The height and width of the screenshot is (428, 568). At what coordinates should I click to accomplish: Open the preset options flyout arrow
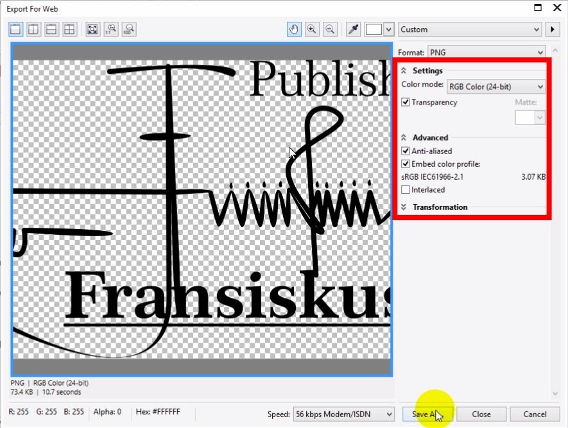553,30
